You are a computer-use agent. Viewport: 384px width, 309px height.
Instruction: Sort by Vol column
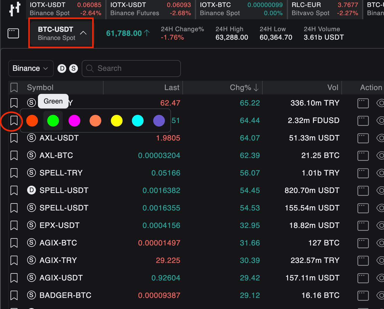tap(333, 87)
